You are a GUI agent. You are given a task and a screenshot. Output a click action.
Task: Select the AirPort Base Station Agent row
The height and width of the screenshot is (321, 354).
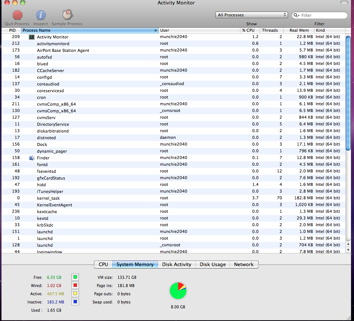click(x=173, y=50)
